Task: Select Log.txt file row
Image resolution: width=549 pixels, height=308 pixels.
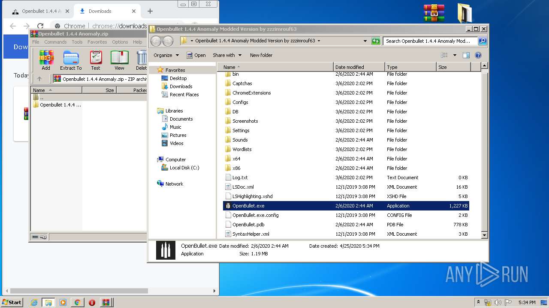Action: pos(346,178)
